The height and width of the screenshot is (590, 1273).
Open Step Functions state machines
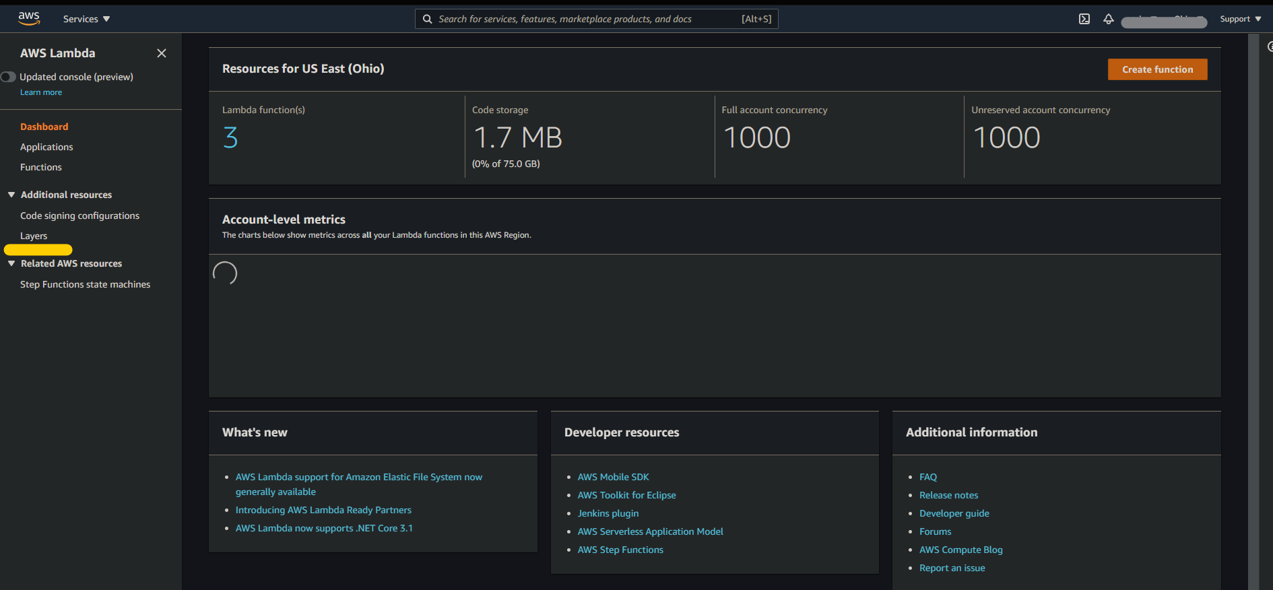[86, 284]
